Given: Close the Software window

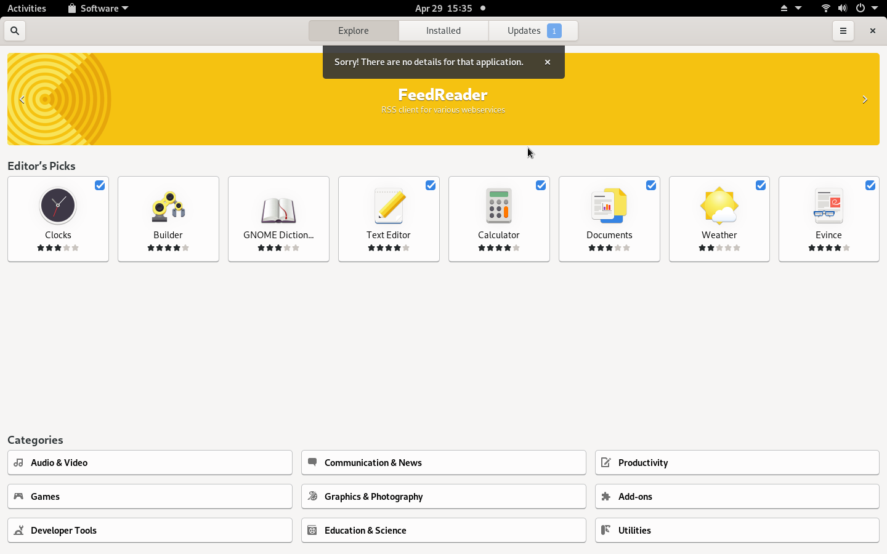Looking at the screenshot, I should [872, 31].
